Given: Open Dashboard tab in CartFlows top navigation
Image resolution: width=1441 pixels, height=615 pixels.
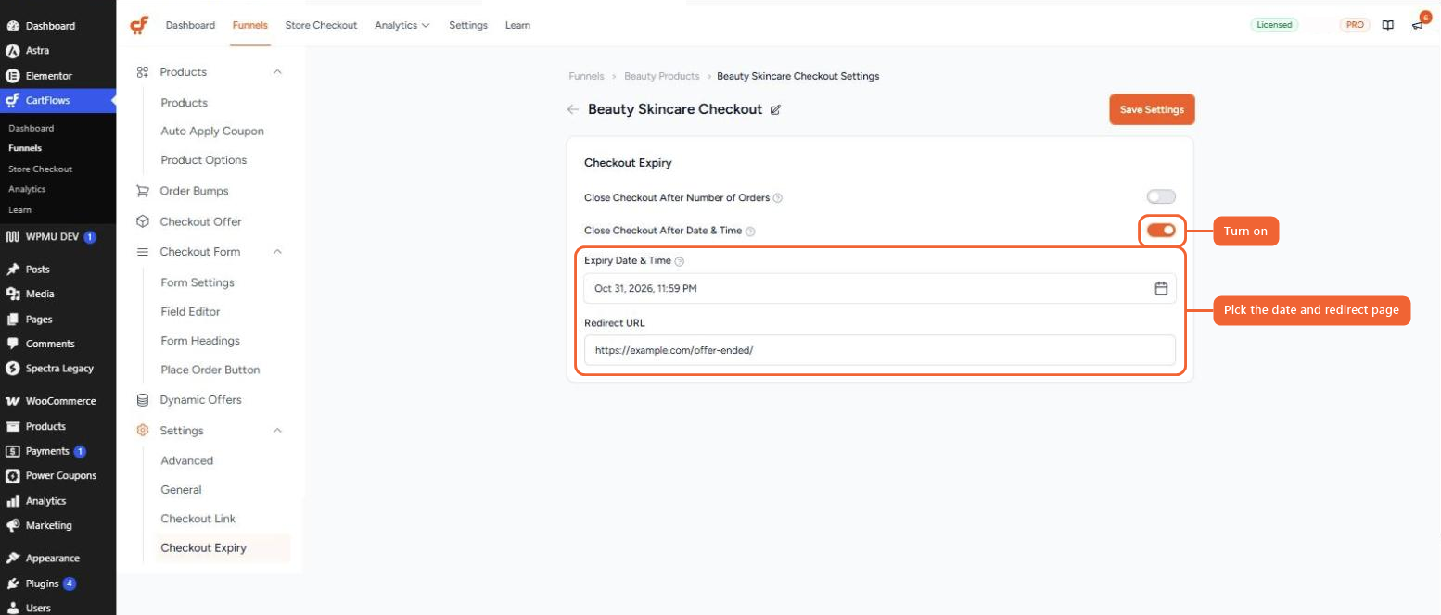Looking at the screenshot, I should [190, 25].
